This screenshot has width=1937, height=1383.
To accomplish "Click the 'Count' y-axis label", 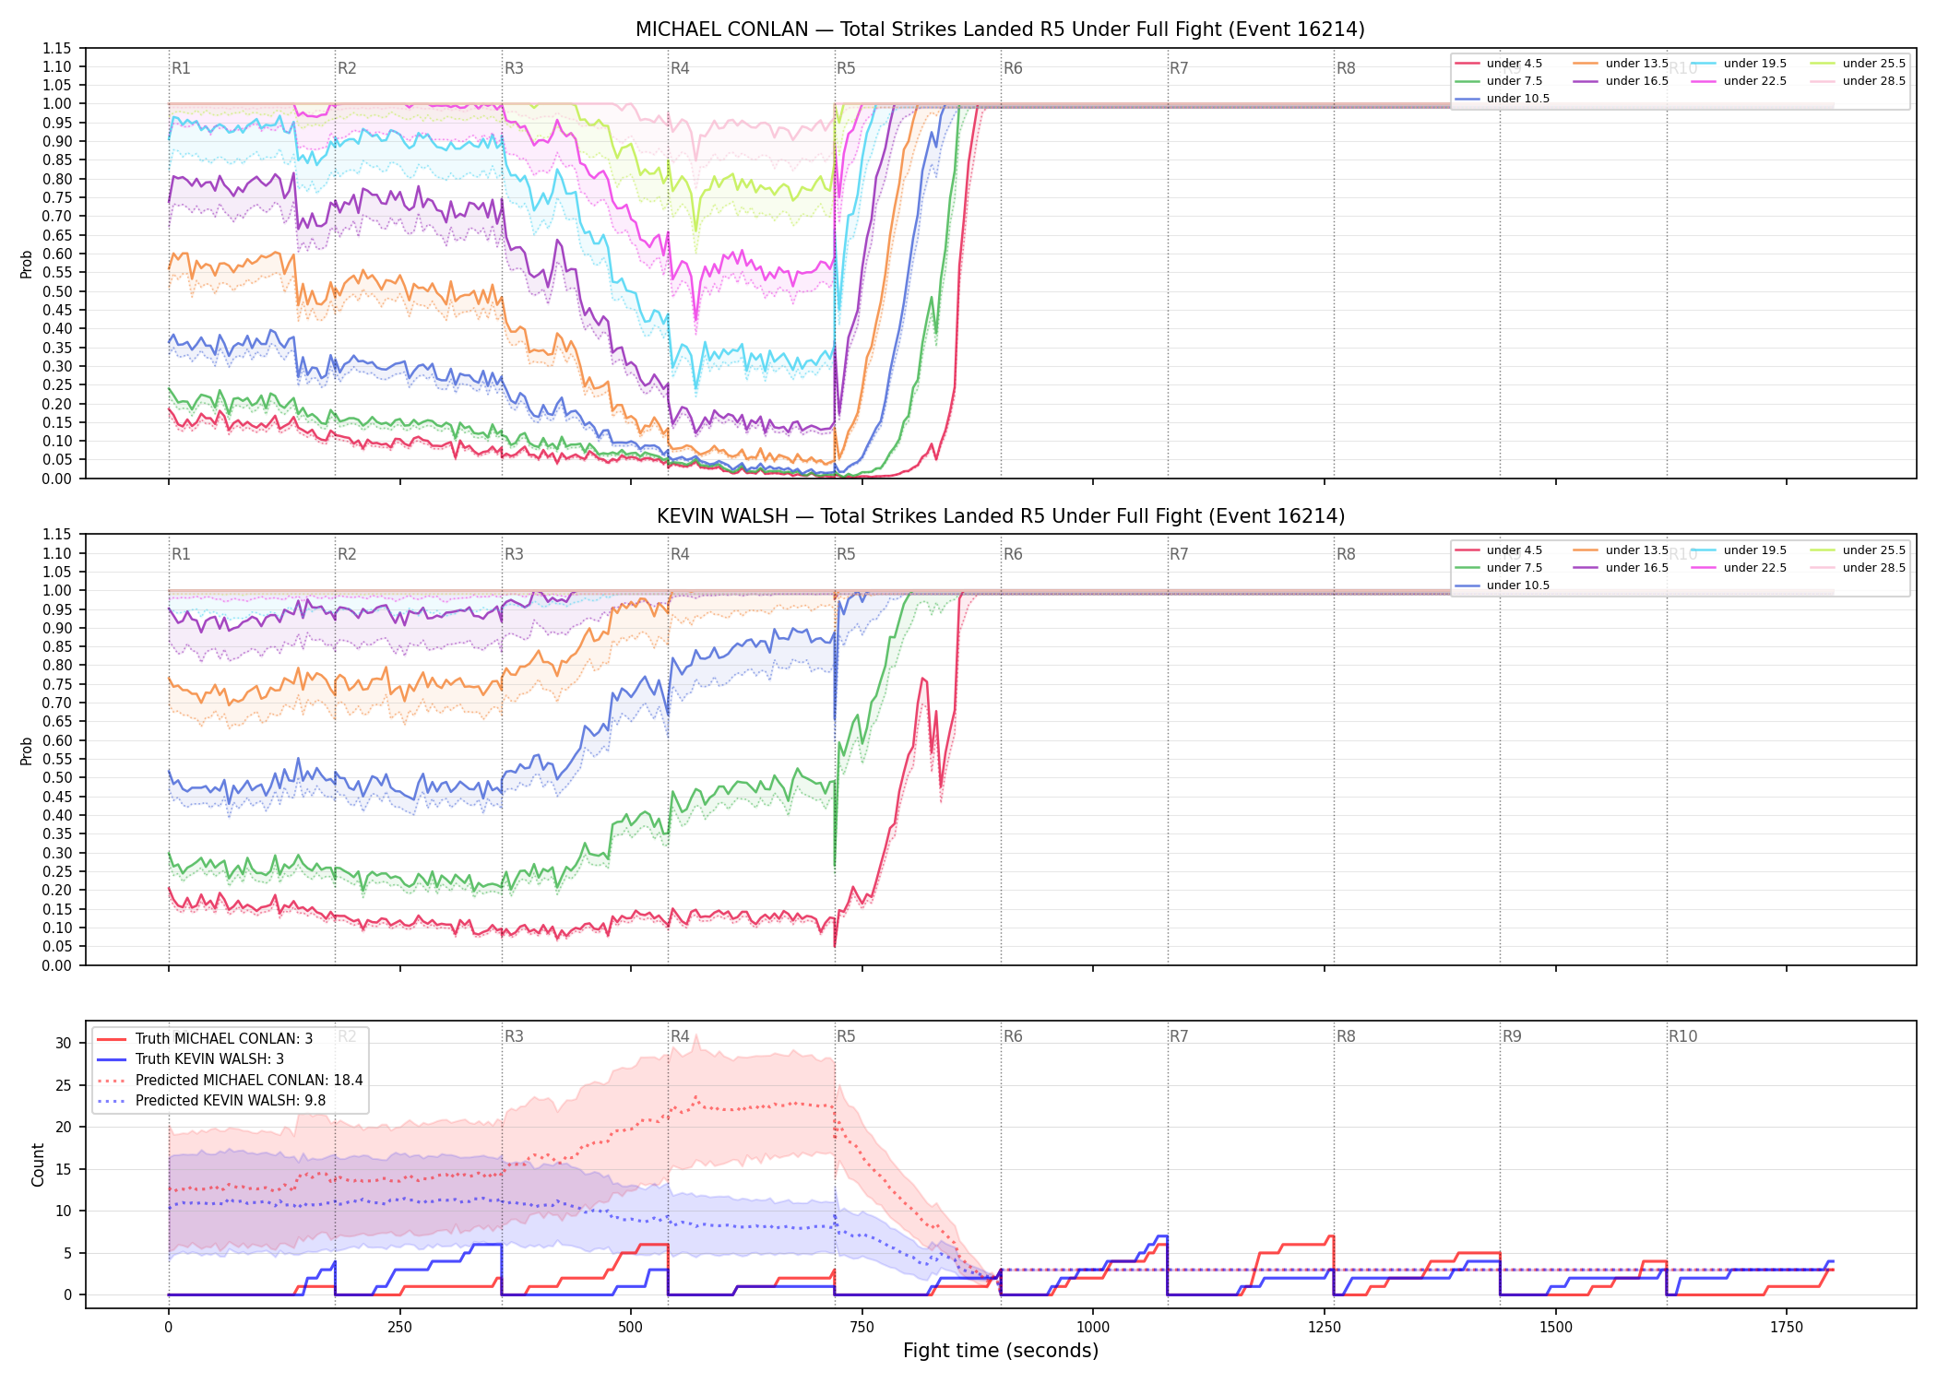I will pos(38,1164).
